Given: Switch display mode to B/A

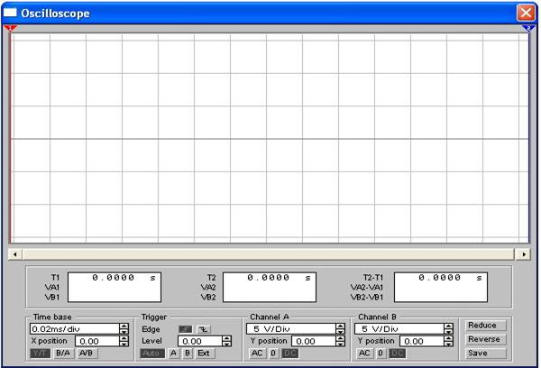Looking at the screenshot, I should (x=63, y=354).
